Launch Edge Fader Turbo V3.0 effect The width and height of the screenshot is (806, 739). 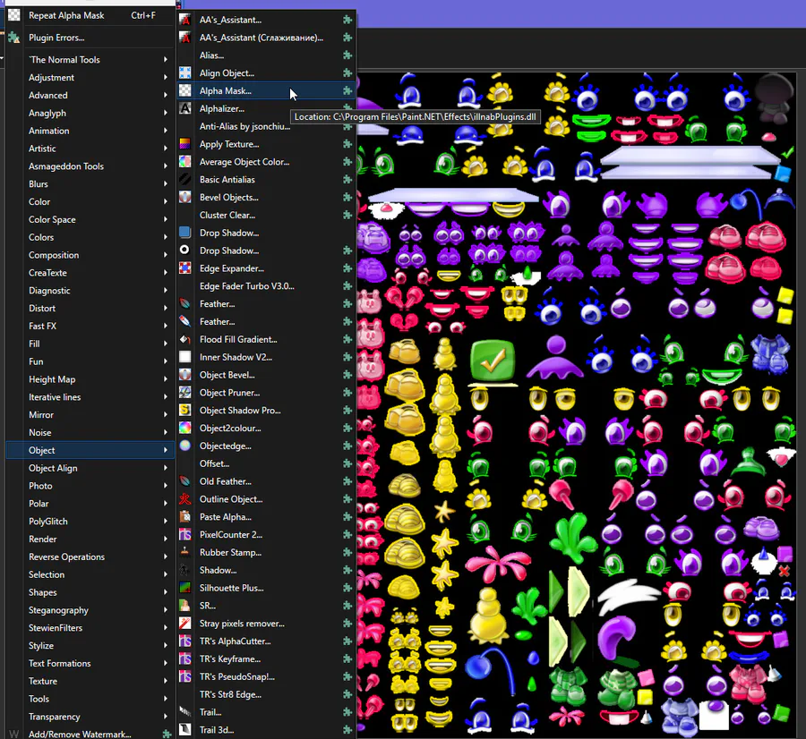pyautogui.click(x=266, y=286)
